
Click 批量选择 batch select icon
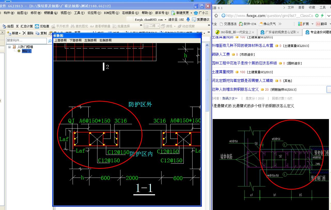(x=121, y=26)
